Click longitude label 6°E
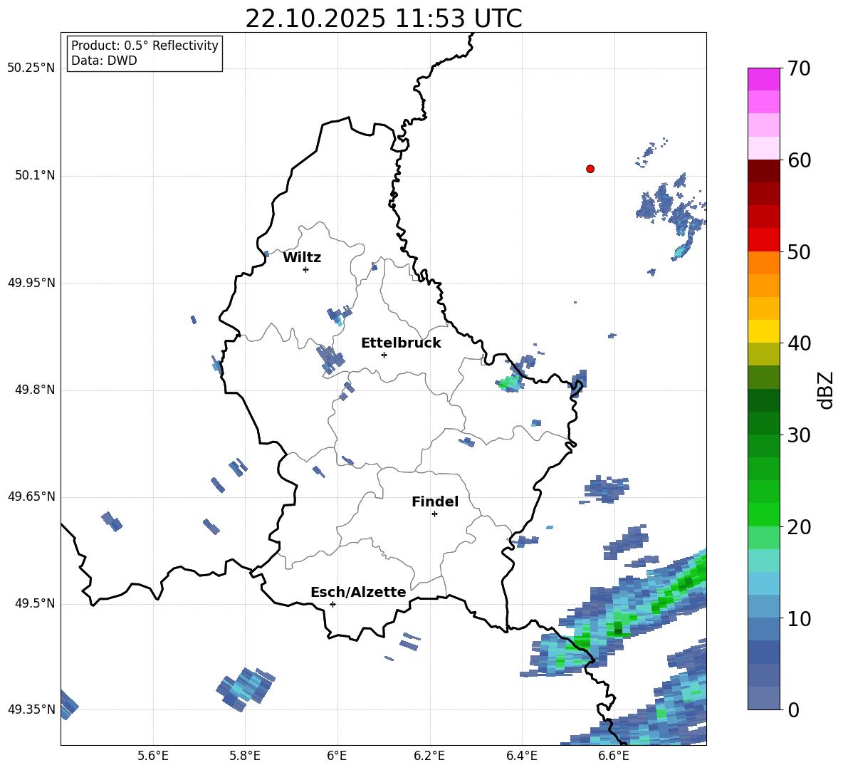 click(337, 756)
